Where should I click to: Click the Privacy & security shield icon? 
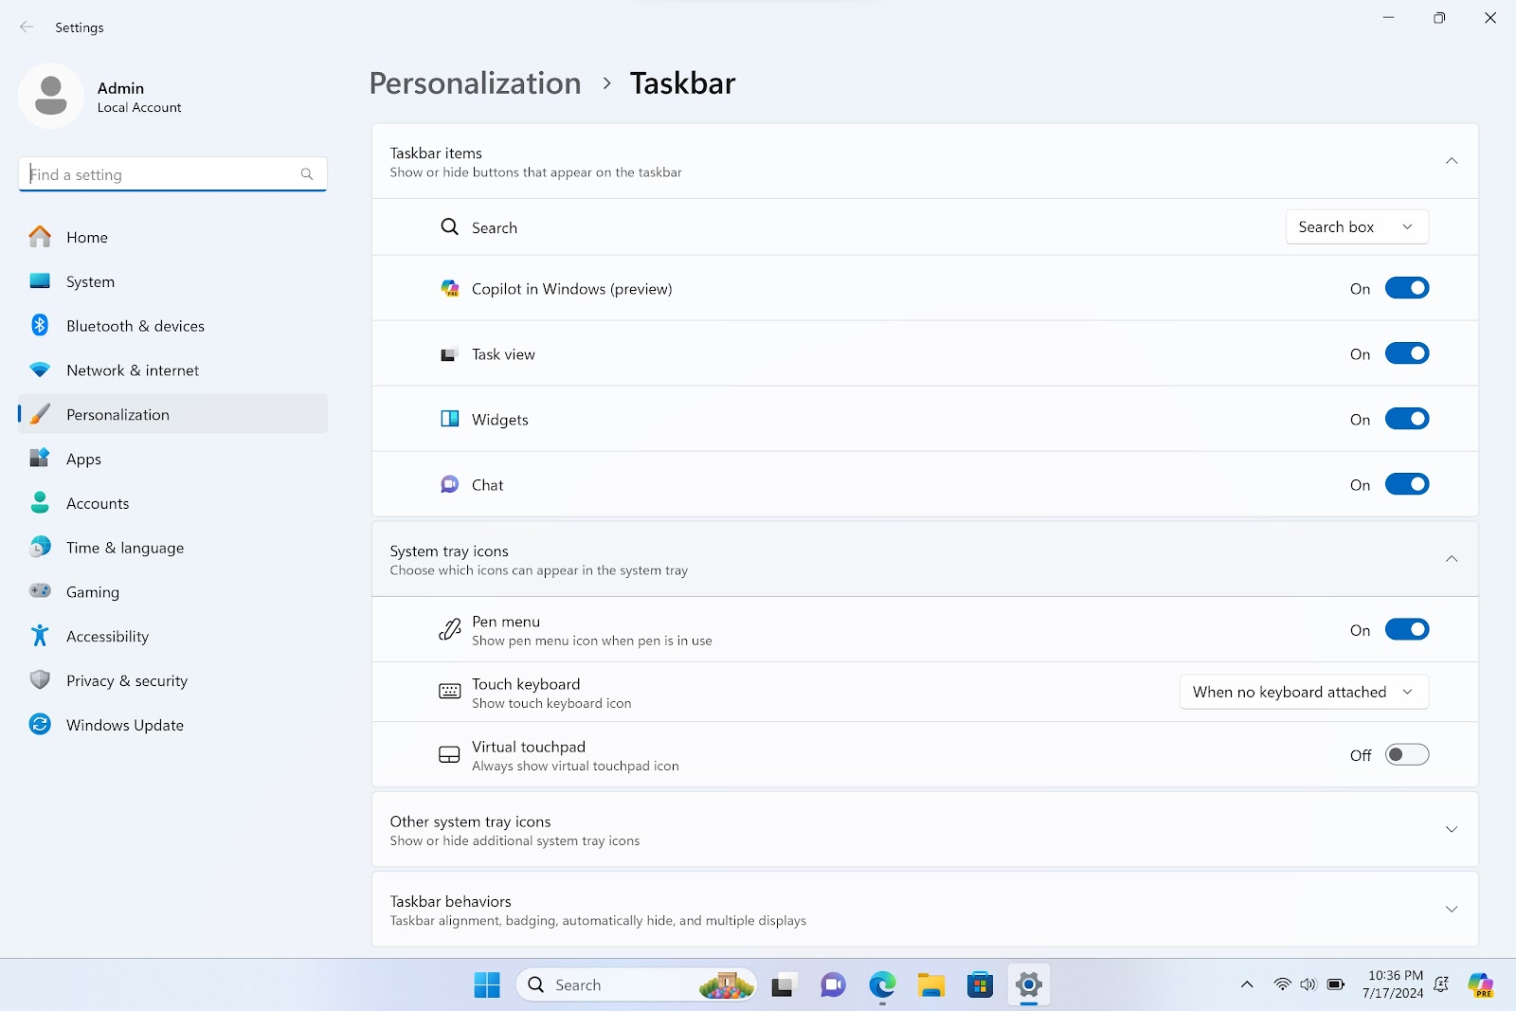point(40,679)
